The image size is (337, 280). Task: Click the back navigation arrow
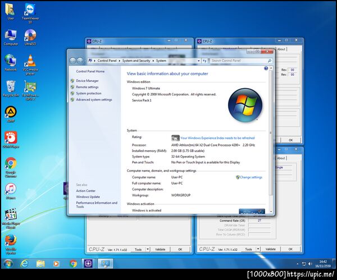coord(72,61)
